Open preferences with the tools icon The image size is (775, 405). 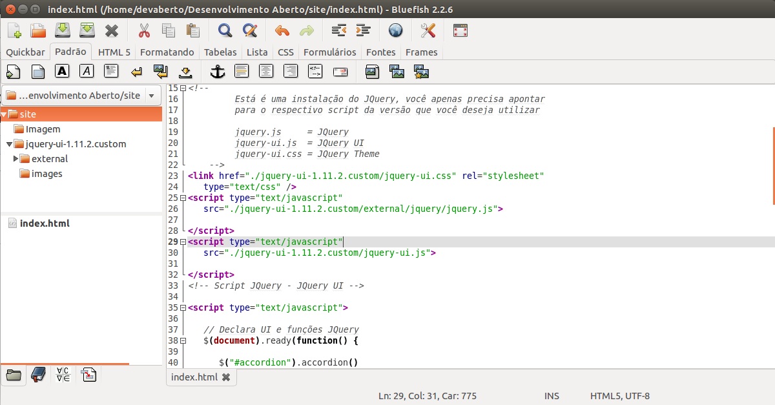pyautogui.click(x=428, y=30)
